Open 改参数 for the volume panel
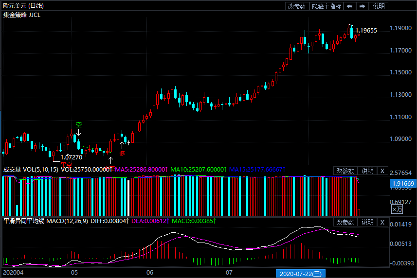 click(345, 171)
